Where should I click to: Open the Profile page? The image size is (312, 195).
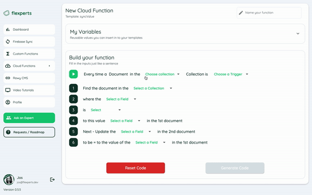click(29, 102)
